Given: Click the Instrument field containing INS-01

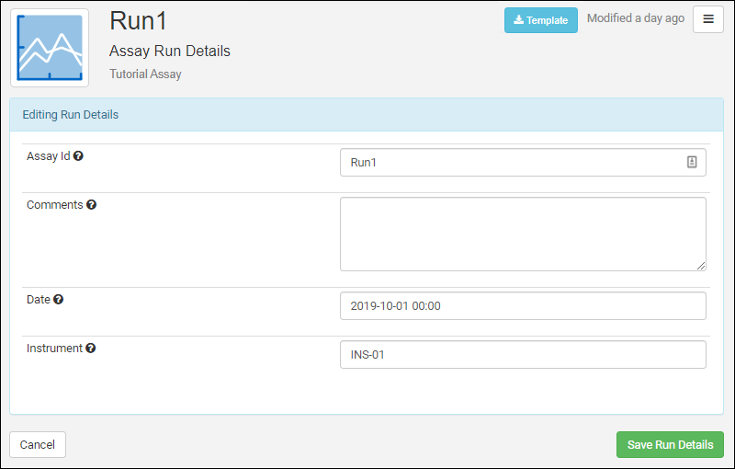Looking at the screenshot, I should (522, 355).
